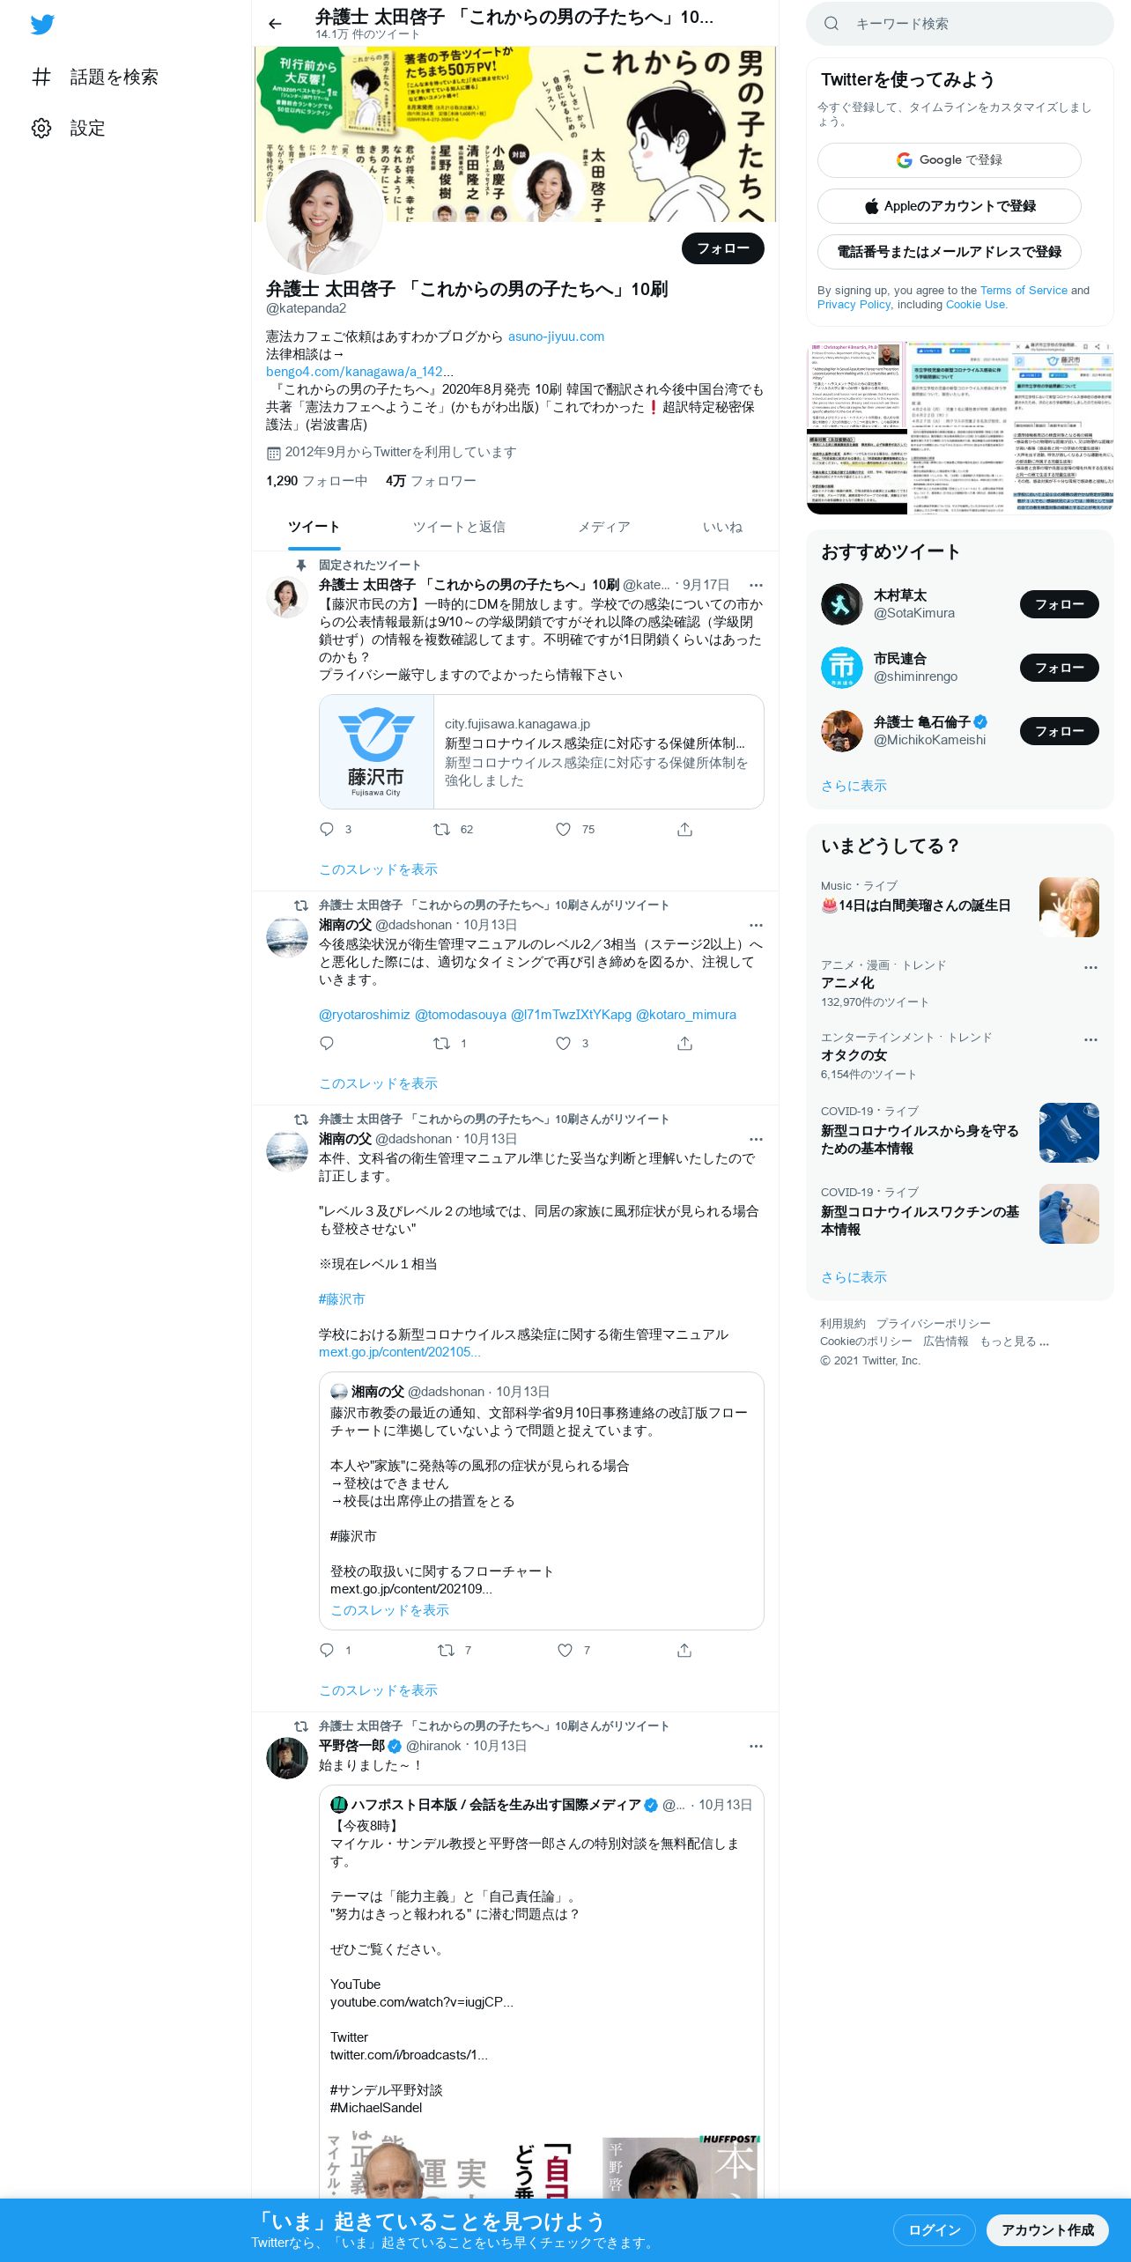Open #藤沢市 hashtag link
The image size is (1131, 2262).
[x=342, y=1299]
